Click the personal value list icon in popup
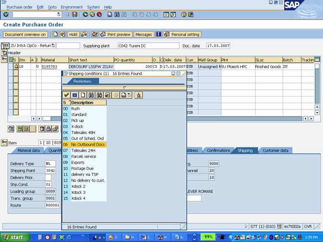This screenshot has height=242, width=323. (x=139, y=95)
